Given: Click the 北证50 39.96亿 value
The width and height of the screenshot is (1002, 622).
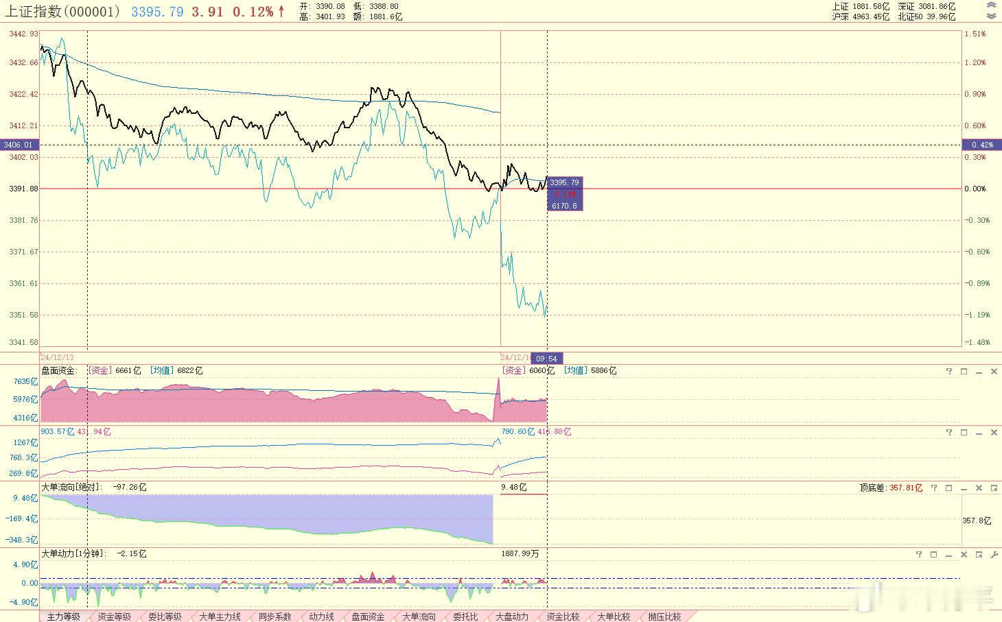Looking at the screenshot, I should 927,16.
